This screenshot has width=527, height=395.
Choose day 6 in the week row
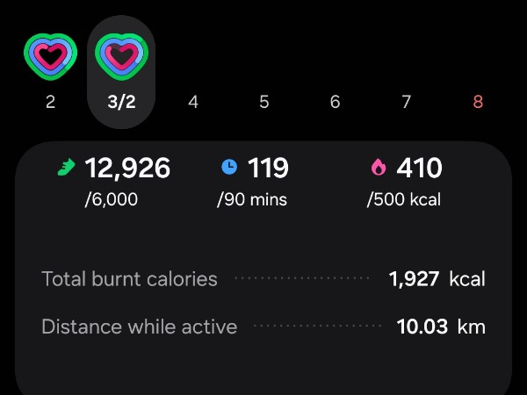[335, 102]
